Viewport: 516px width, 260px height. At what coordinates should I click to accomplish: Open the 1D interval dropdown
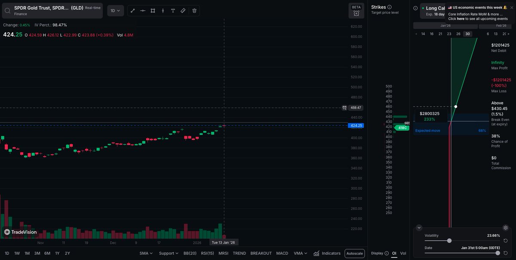pos(115,11)
